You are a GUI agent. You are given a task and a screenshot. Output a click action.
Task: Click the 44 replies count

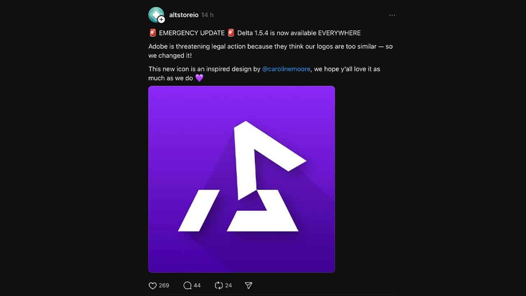coord(197,285)
